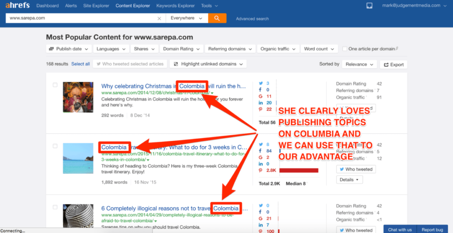Enable One article per domain checkbox
453x233 pixels.
coord(344,49)
